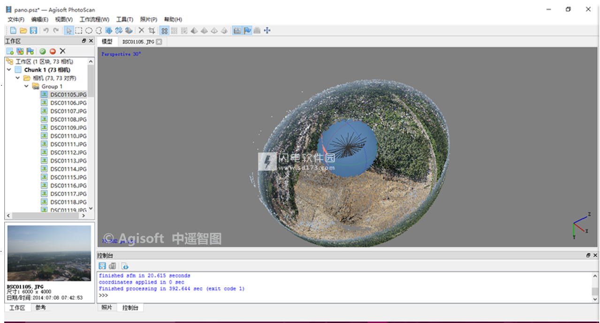The image size is (600, 323).
Task: Save the project with the floppy disk icon
Action: 33,30
